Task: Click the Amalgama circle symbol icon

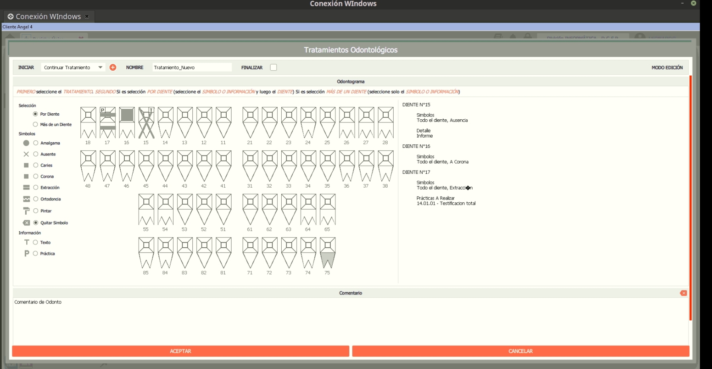Action: pos(26,143)
